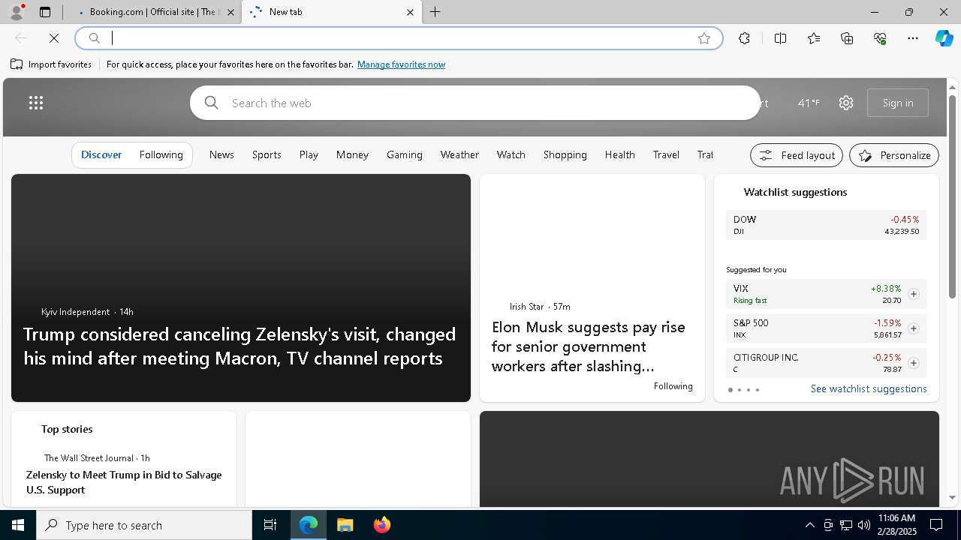Open the Shopping category

pos(565,154)
